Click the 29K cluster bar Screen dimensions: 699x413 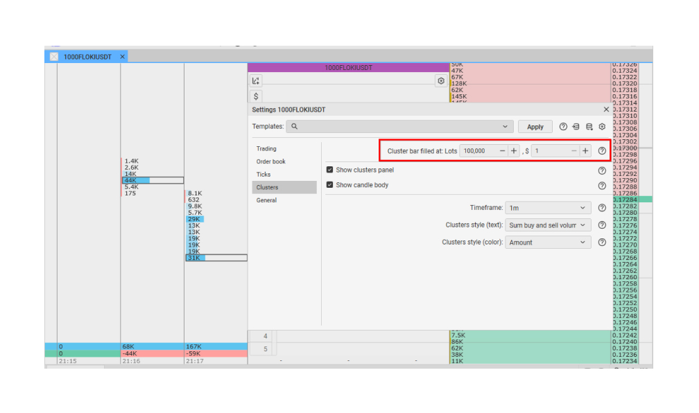(x=195, y=219)
